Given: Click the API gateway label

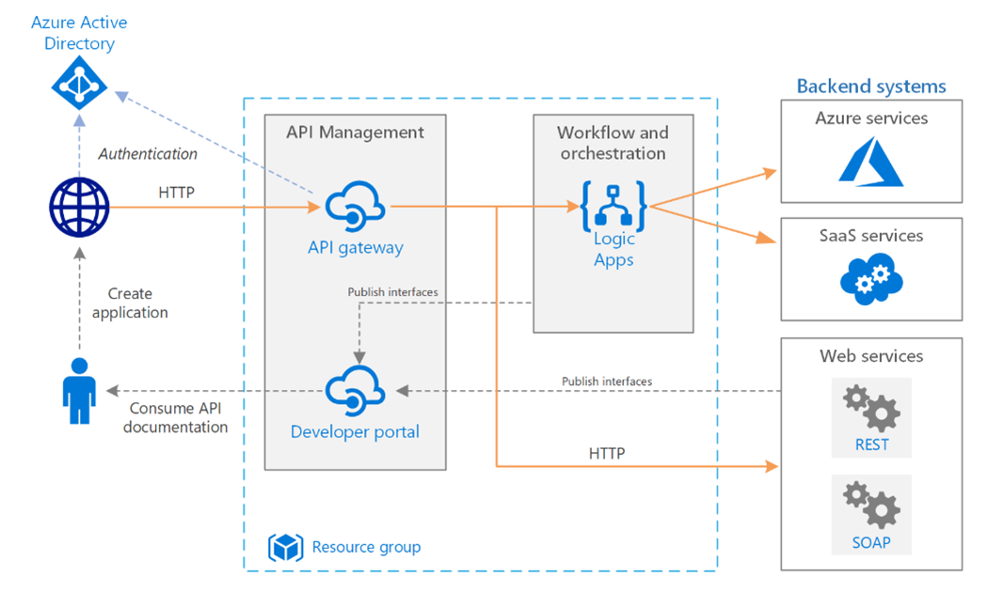Looking at the screenshot, I should [x=356, y=248].
